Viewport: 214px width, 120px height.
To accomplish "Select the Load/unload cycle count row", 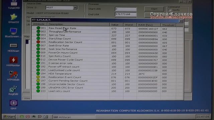I will 107,70.
